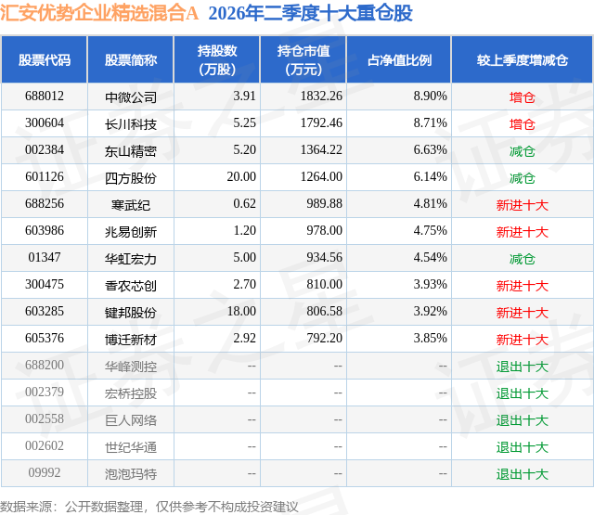Click the 香农芯创 stock name
Screen dimensions: 594x515
[x=131, y=286]
